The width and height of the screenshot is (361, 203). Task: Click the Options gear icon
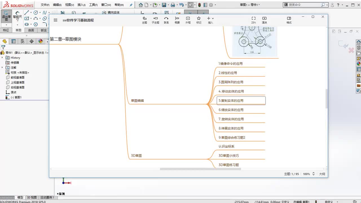pos(211,5)
